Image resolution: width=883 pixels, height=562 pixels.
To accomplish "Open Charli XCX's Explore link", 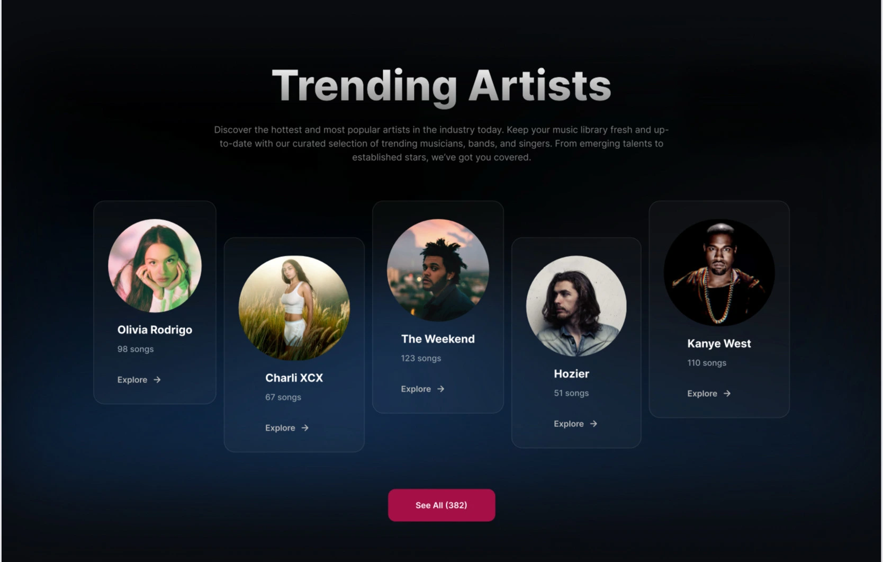I will pos(287,428).
